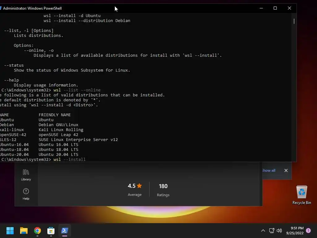
Task: Open Microsoft Store from the taskbar
Action: point(51,231)
